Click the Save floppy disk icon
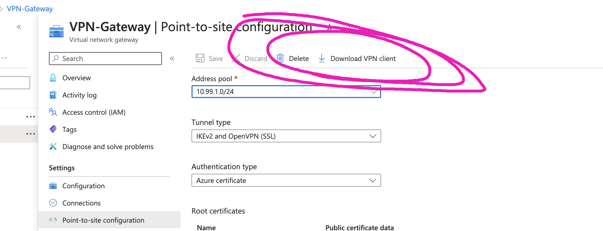Image resolution: width=603 pixels, height=231 pixels. (200, 58)
